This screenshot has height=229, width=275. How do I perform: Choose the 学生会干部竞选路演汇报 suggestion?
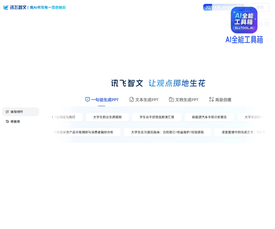pyautogui.click(x=157, y=117)
